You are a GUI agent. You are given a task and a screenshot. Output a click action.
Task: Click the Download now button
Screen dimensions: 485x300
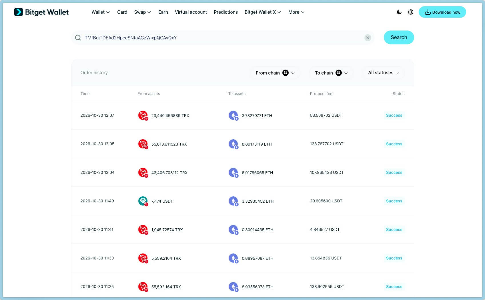coord(442,12)
